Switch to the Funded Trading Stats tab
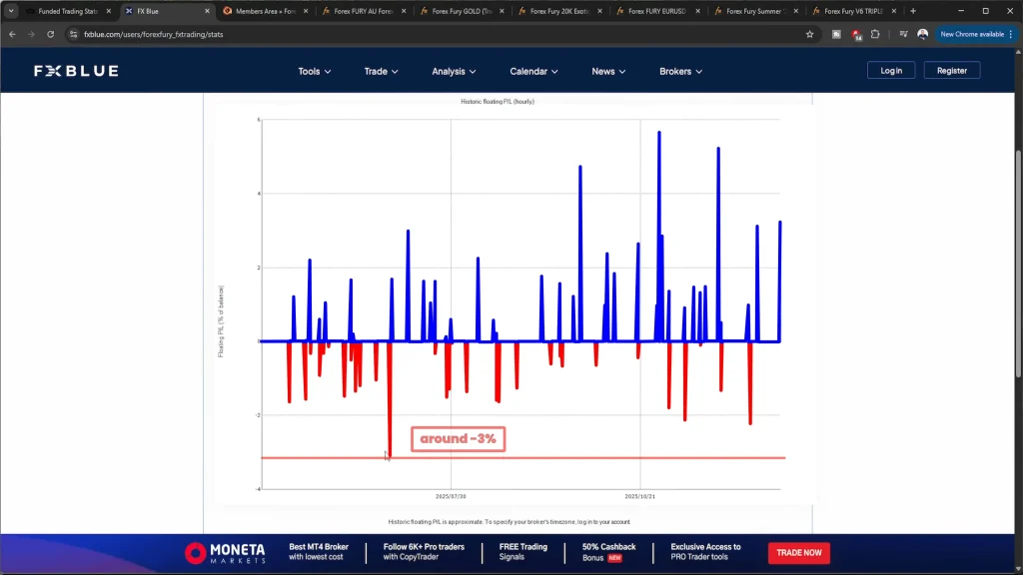This screenshot has width=1023, height=575. (x=66, y=11)
